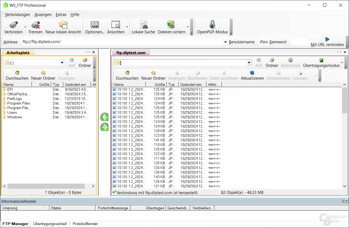Click remote list scroll down arrow

point(344,186)
